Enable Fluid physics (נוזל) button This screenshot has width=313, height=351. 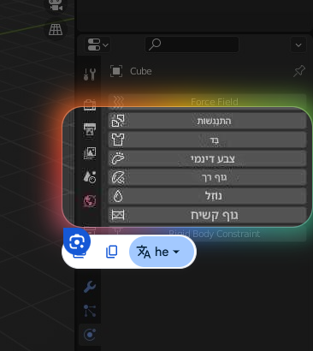click(207, 196)
